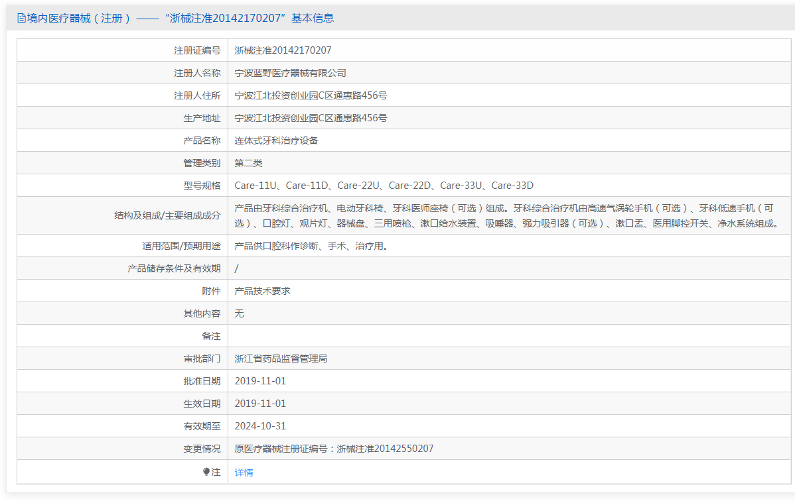
Task: Select the slash value in 产品储存条件及有效期 row
Action: pyautogui.click(x=236, y=268)
